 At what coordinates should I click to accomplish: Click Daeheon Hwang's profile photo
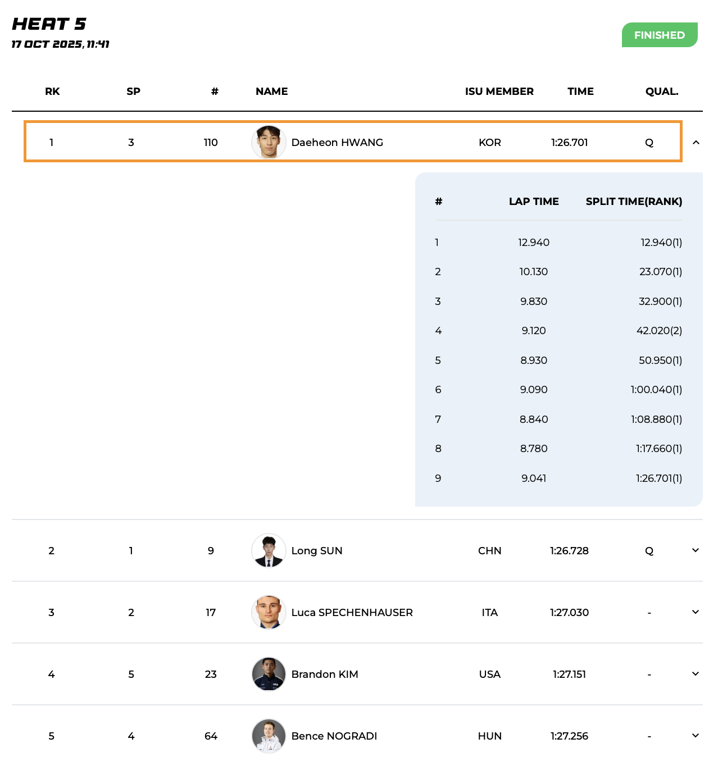click(269, 142)
